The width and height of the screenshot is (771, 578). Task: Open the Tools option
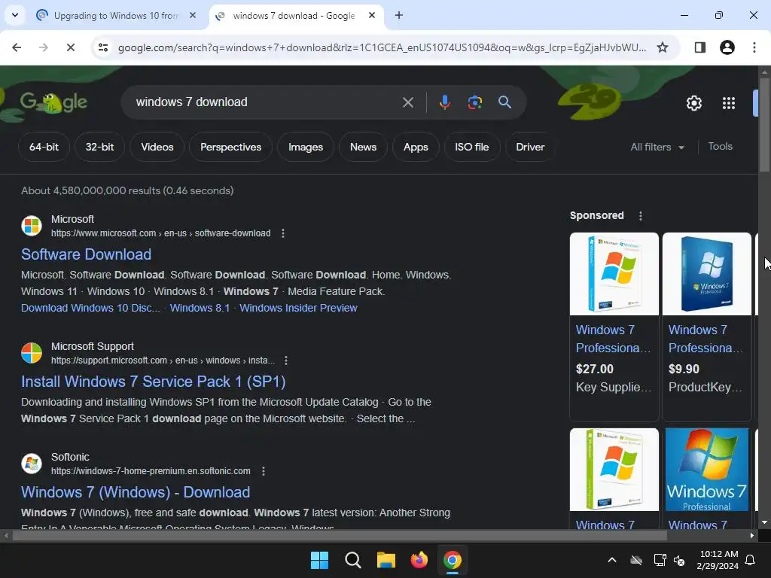[720, 147]
